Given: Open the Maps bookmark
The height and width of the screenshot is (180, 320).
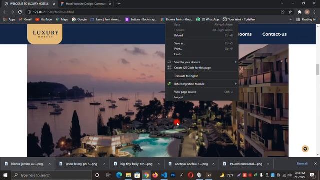Looking at the screenshot, I should (x=62, y=19).
